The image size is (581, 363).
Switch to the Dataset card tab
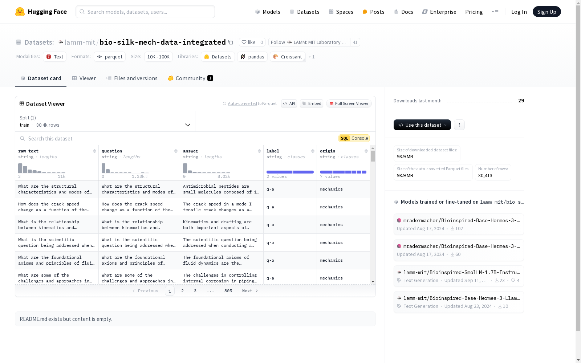point(41,78)
